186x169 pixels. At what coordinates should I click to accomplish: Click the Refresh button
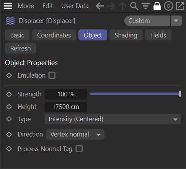[20, 48]
